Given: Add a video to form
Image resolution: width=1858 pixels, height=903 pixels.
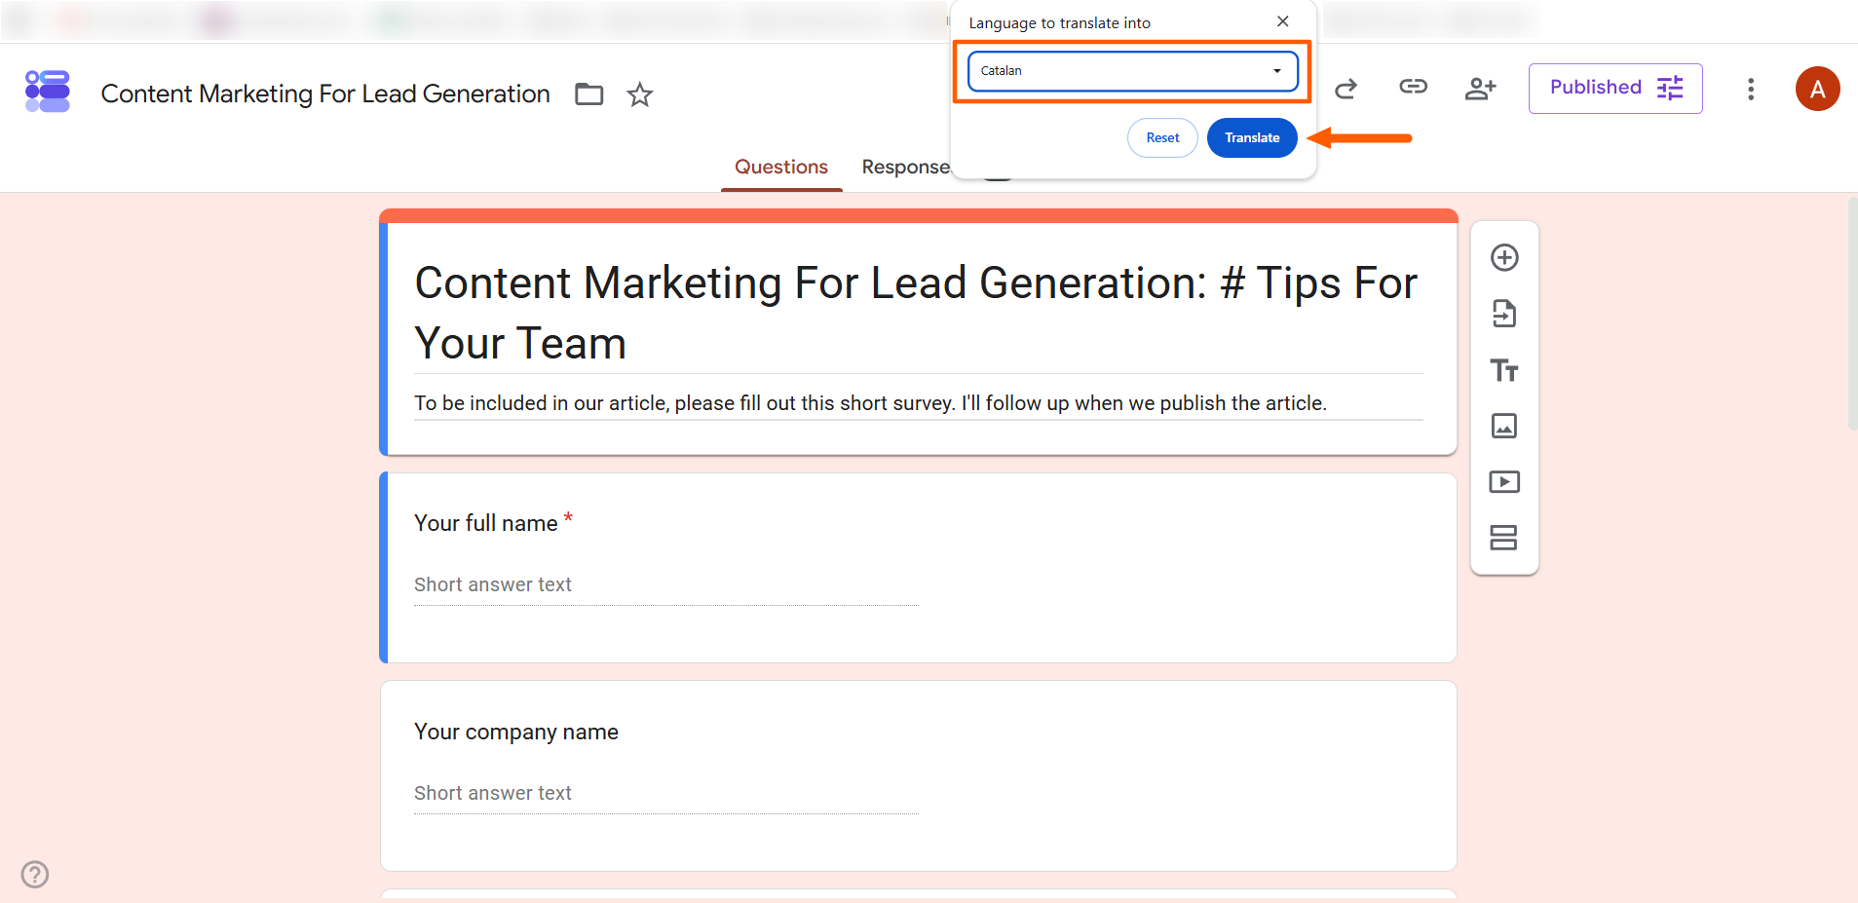Looking at the screenshot, I should click(x=1504, y=481).
